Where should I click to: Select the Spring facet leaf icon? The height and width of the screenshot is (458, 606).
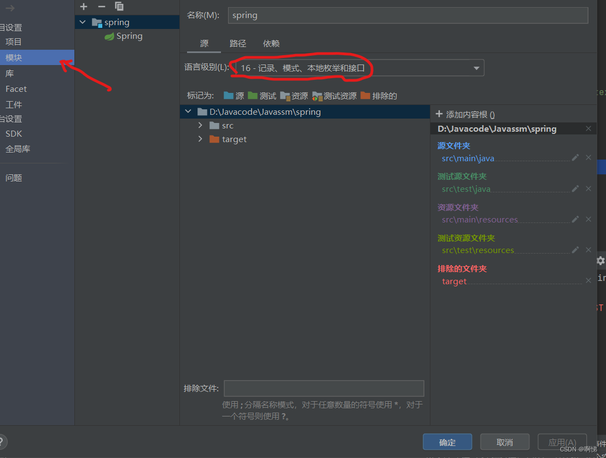(109, 36)
